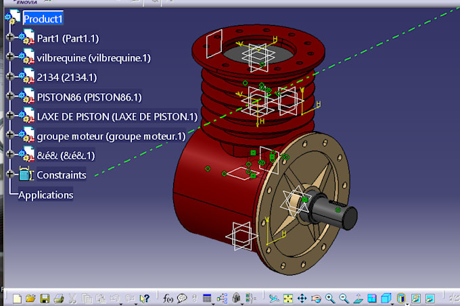Screen dimensions: 460x306
Task: Click the Cut scissors icon
Action: point(72,299)
